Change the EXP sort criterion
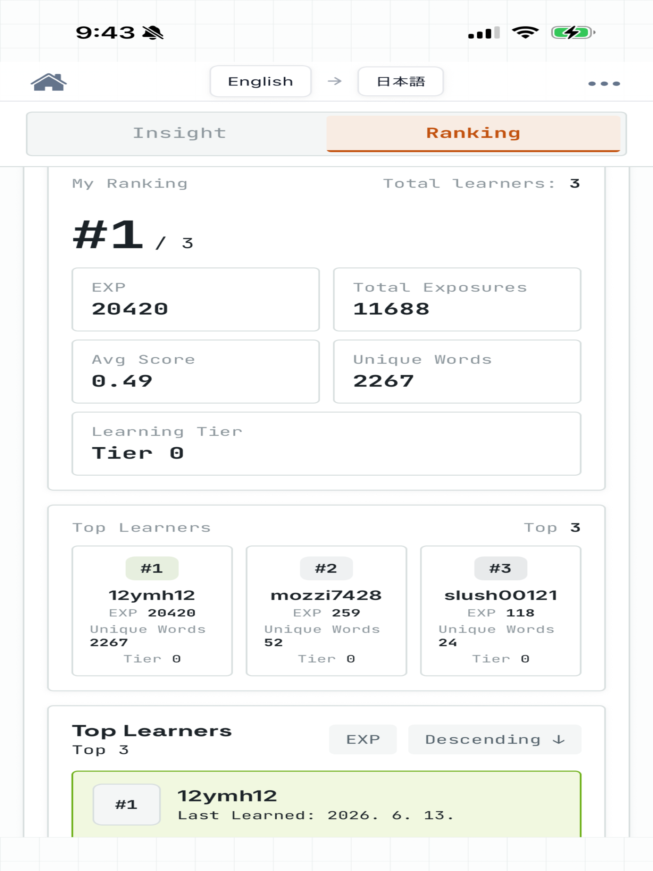 363,739
